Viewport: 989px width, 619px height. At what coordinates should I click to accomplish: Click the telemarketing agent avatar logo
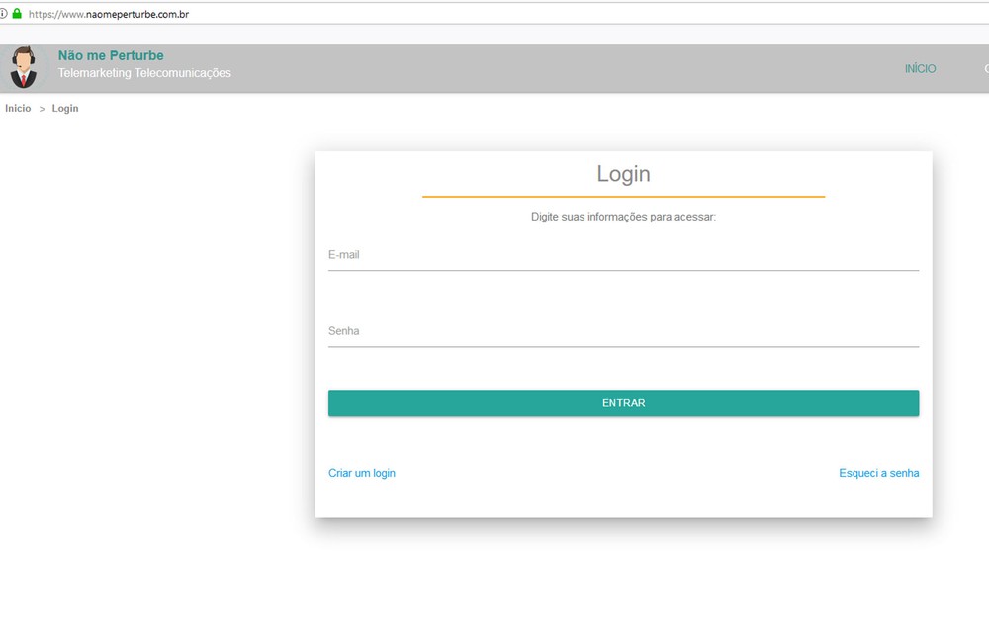pos(23,68)
